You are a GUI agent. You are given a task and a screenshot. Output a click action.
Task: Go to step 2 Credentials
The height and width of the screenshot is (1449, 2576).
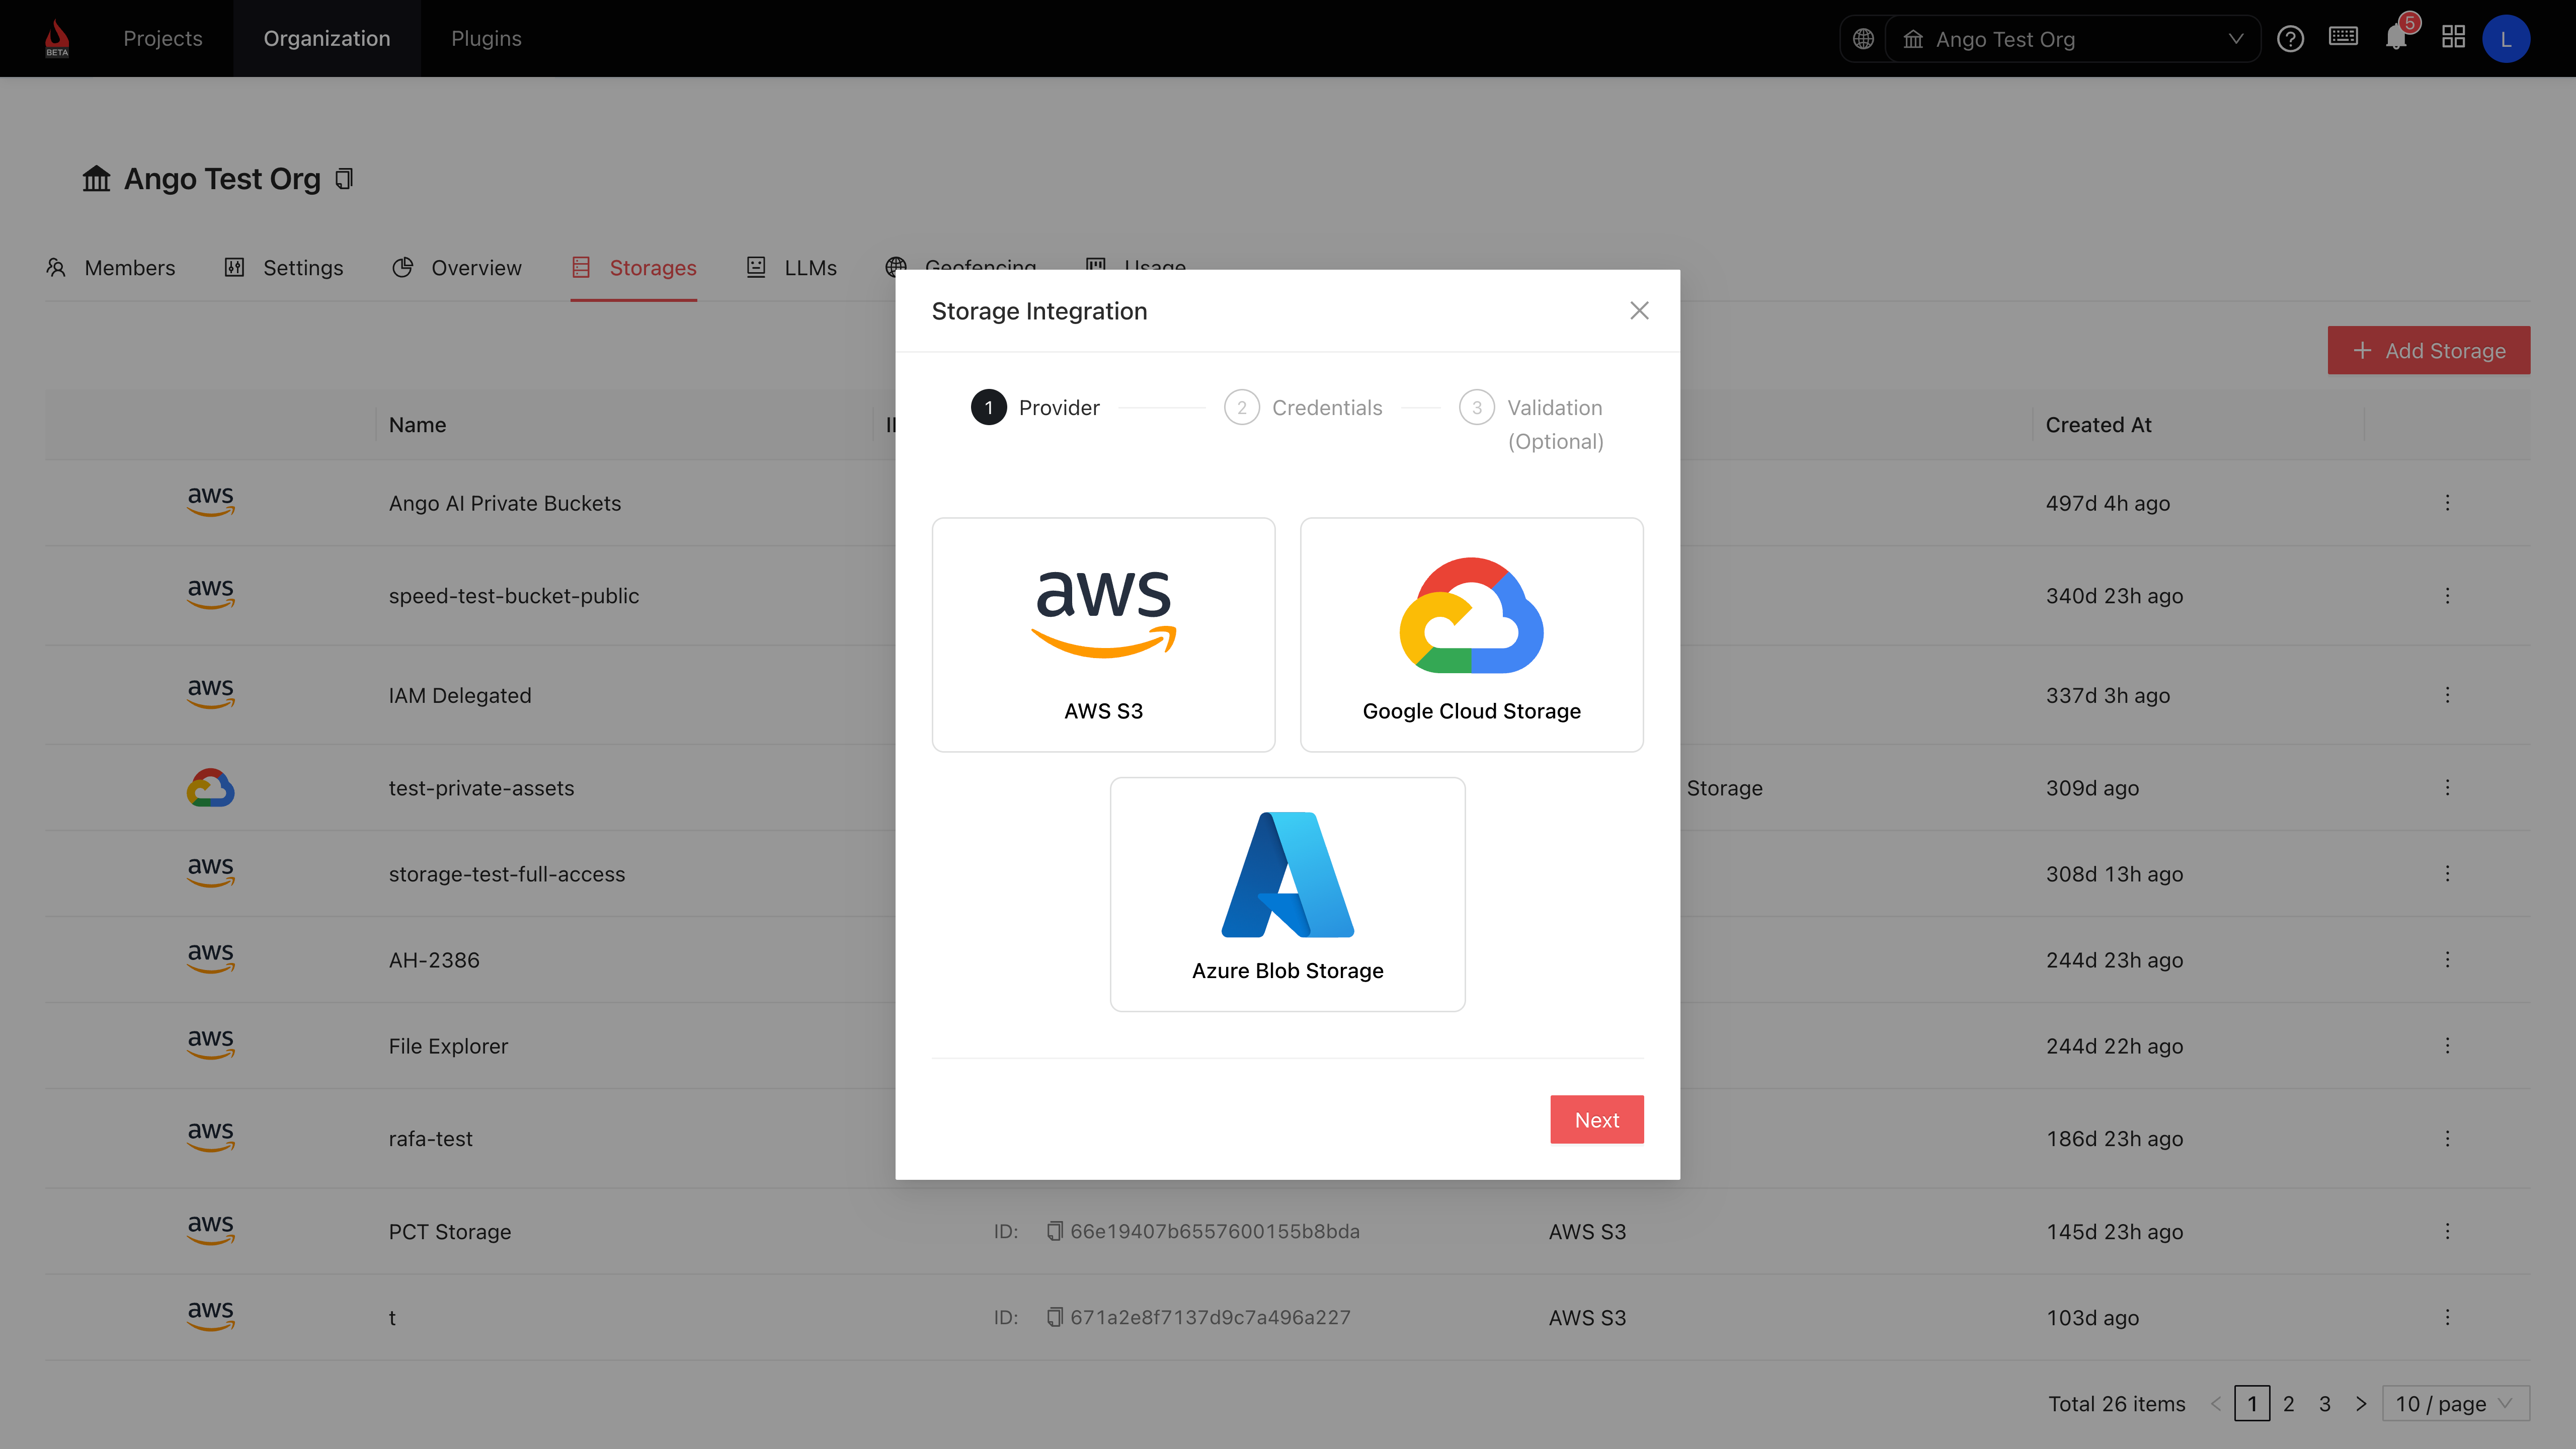(1303, 408)
